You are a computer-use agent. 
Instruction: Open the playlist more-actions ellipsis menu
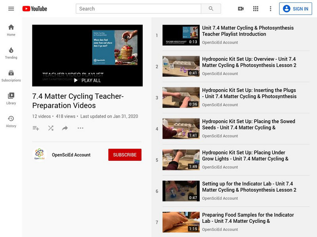point(80,128)
